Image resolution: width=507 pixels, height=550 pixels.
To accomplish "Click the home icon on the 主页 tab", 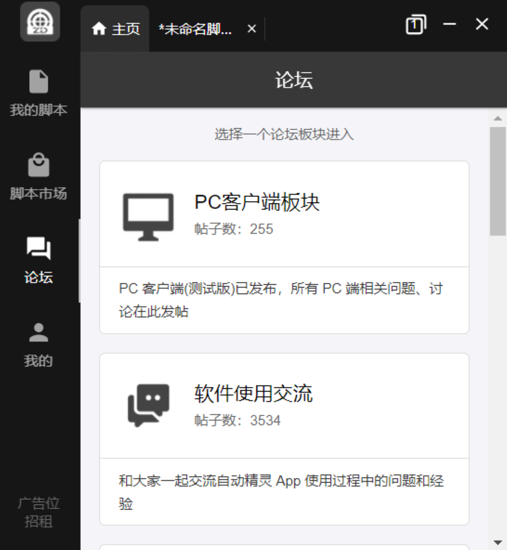I will [99, 29].
